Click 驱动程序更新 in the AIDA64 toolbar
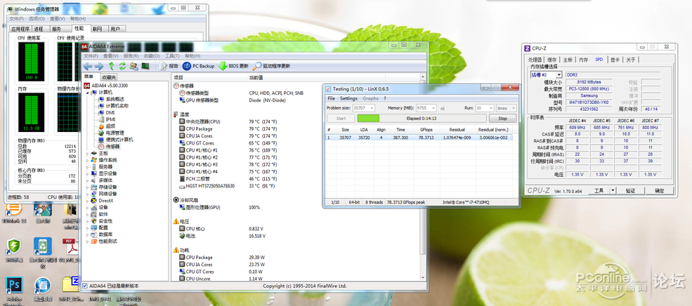Viewport: 692px width, 306px height. (271, 66)
